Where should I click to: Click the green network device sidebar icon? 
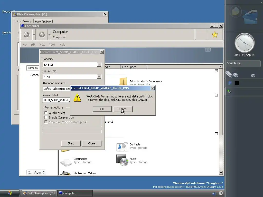[x=229, y=92]
